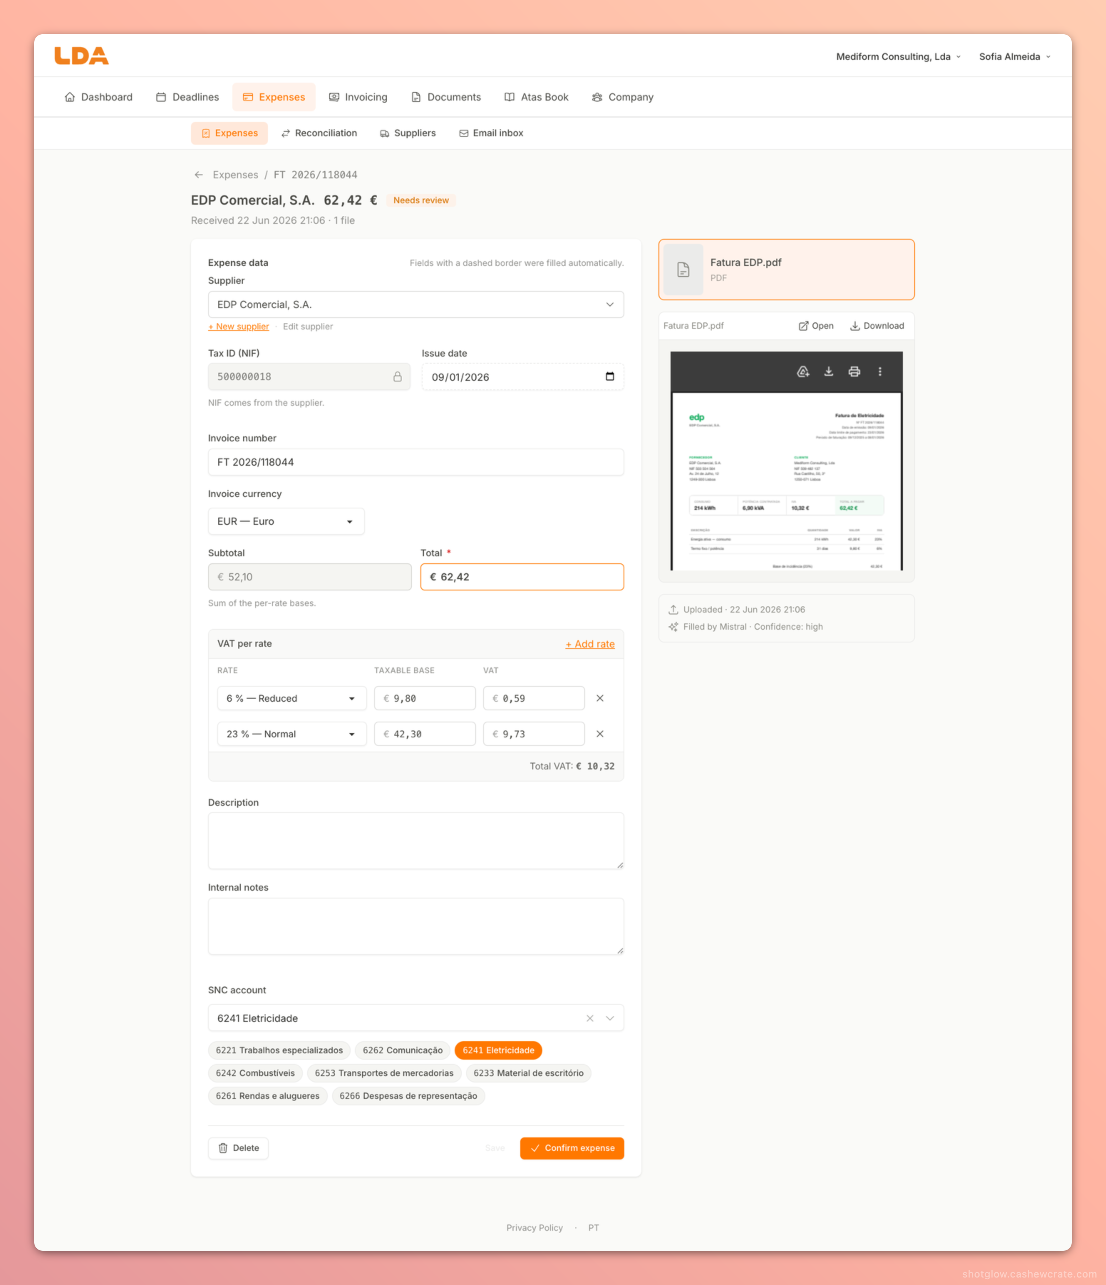Viewport: 1106px width, 1285px height.
Task: Click the Needs review status badge
Action: [421, 200]
